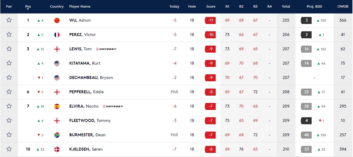Viewport: 353px width, 157px height.
Task: Click the South Africa flag icon
Action: 57,135
